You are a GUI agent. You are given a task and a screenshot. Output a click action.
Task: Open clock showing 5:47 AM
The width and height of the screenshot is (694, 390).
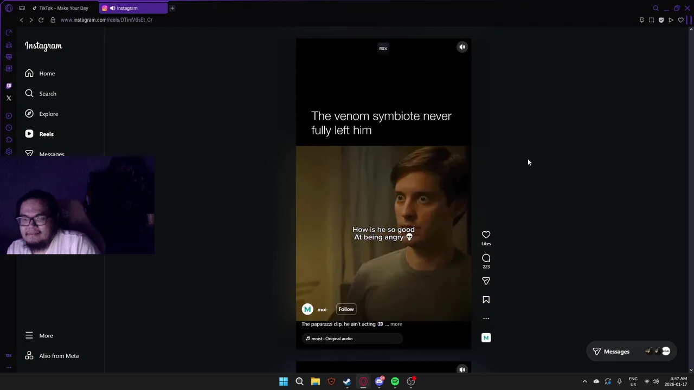pos(676,382)
